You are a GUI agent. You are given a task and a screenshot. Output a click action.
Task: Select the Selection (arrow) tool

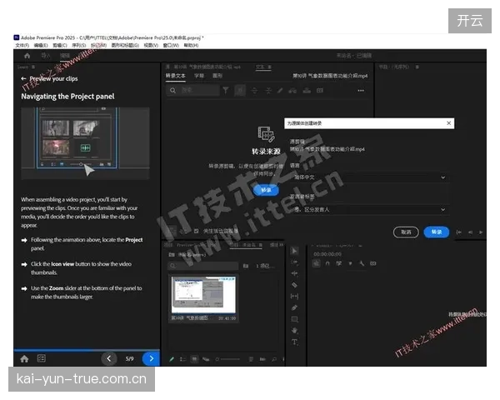pyautogui.click(x=294, y=251)
